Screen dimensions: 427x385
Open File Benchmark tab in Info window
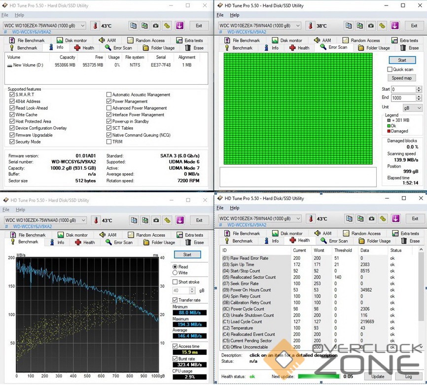click(27, 40)
